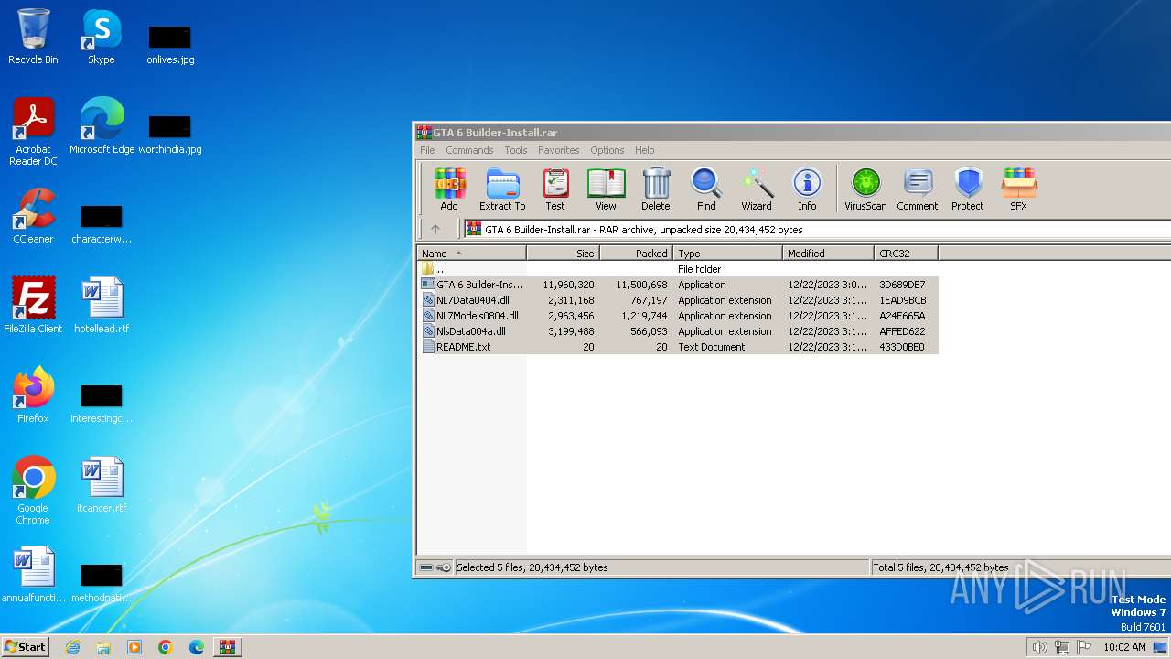Open Internet Explorer from taskbar
The image size is (1171, 659).
pyautogui.click(x=72, y=647)
